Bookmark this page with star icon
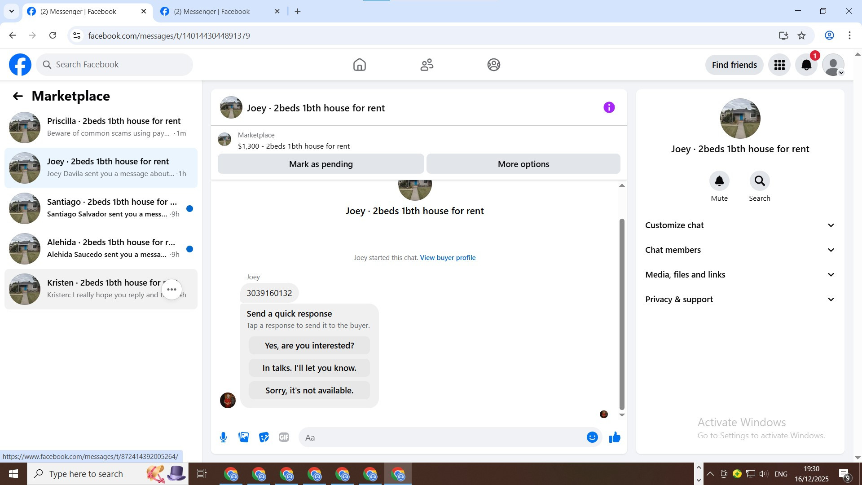 802,35
